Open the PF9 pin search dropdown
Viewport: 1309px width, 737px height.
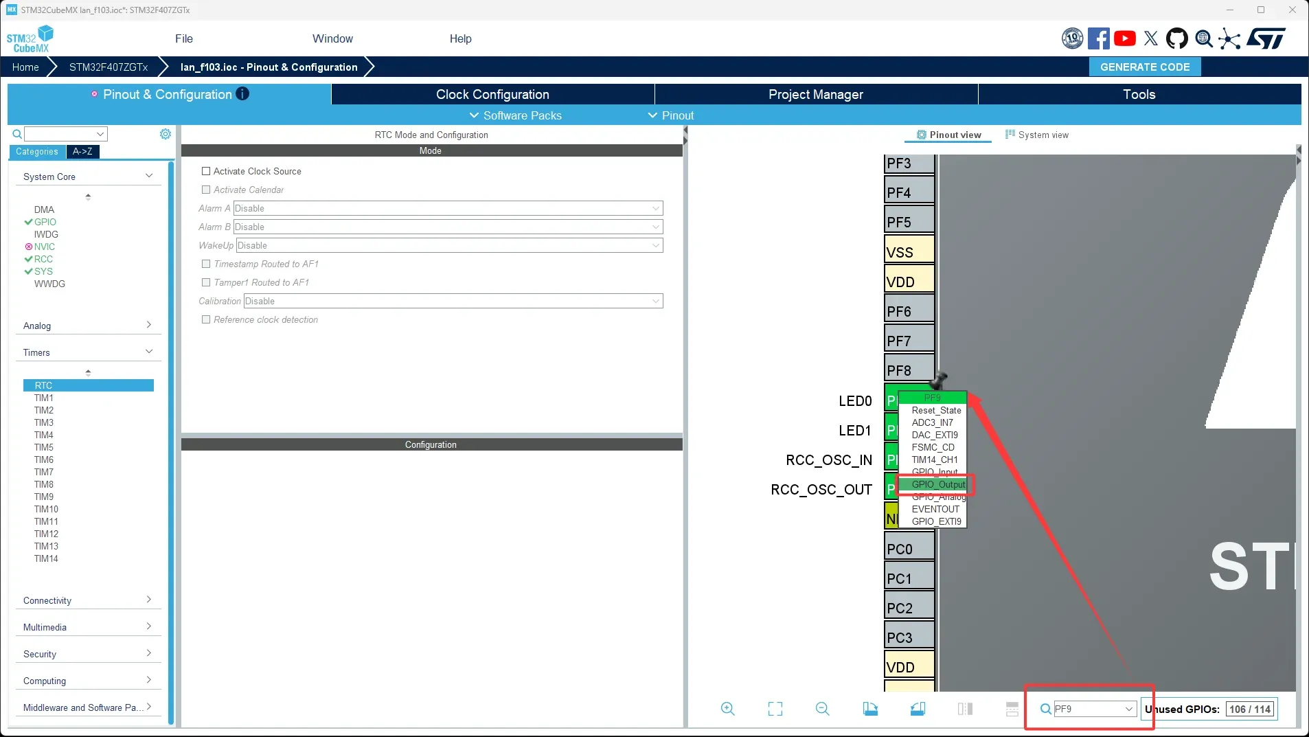pos(1128,709)
